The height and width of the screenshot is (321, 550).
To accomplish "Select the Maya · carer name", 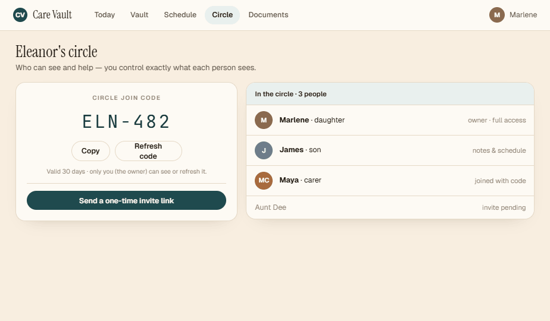I will (x=300, y=180).
